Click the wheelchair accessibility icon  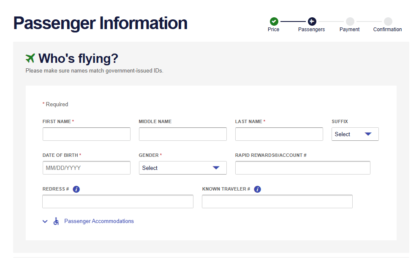coord(56,221)
